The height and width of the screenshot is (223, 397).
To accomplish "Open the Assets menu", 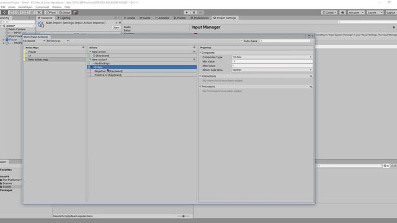I will pyautogui.click(x=12, y=7).
